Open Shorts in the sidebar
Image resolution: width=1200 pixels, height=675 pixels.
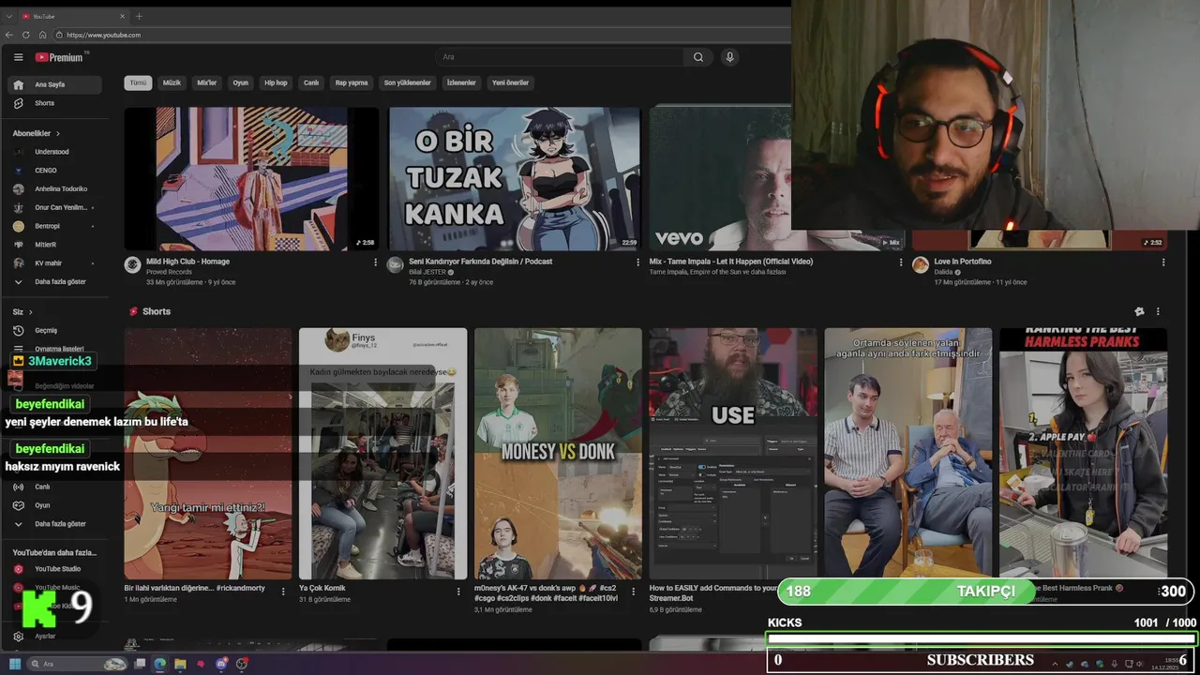coord(54,103)
